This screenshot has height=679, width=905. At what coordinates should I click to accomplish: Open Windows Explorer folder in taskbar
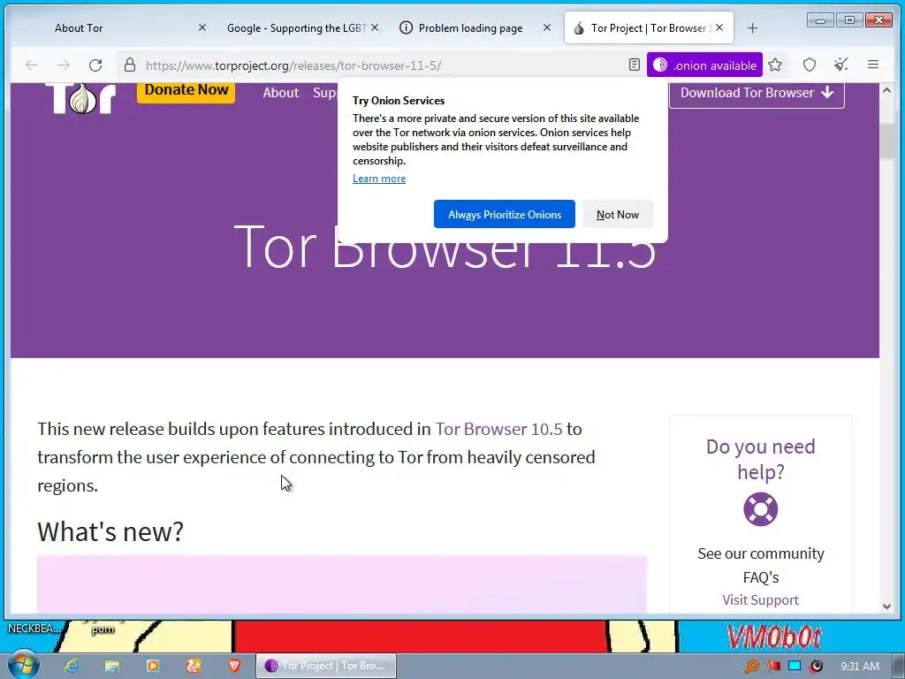112,666
